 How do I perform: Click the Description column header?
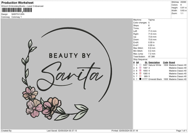154,62
